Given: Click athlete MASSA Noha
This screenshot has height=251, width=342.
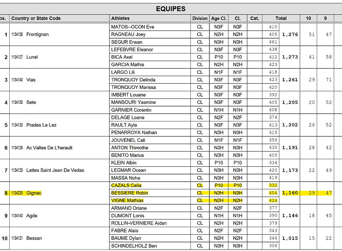Looking at the screenshot, I should 126,178.
